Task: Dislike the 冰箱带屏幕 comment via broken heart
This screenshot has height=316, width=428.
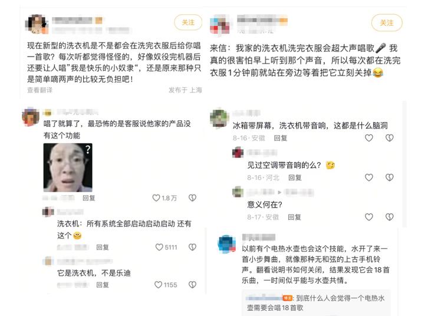Action: [x=390, y=138]
